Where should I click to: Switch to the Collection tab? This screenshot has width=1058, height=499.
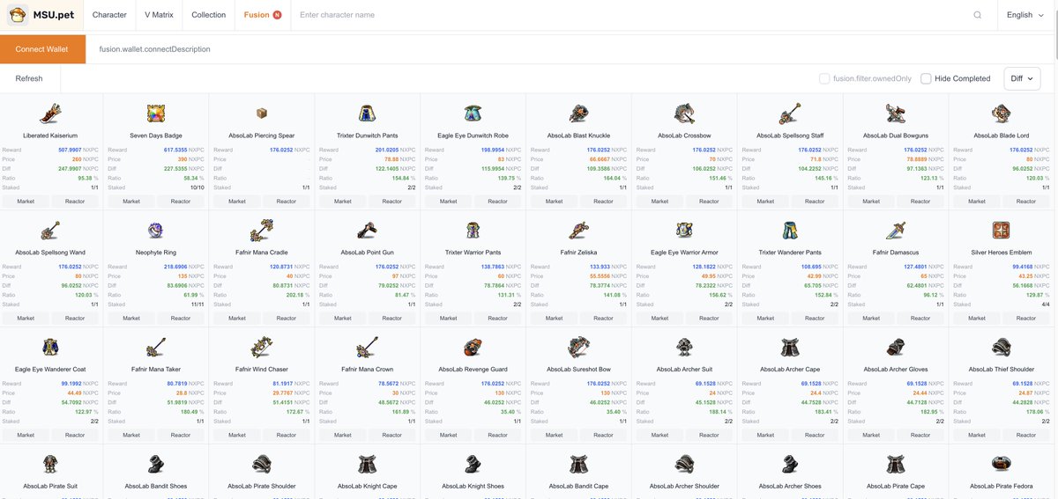(209, 15)
